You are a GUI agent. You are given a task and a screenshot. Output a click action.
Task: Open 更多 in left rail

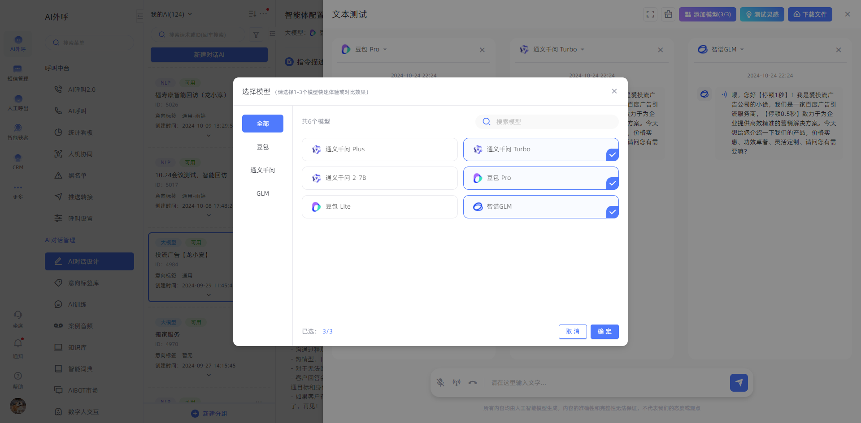(x=18, y=192)
